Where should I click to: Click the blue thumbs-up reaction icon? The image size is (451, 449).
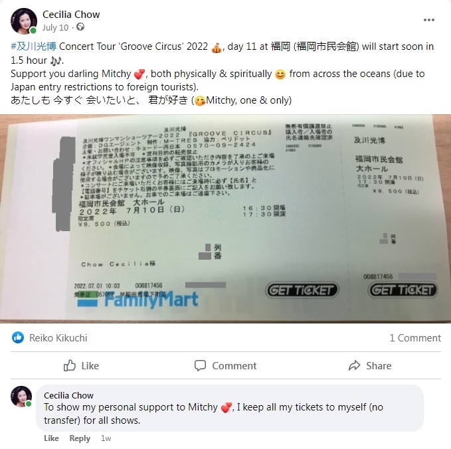pyautogui.click(x=18, y=337)
